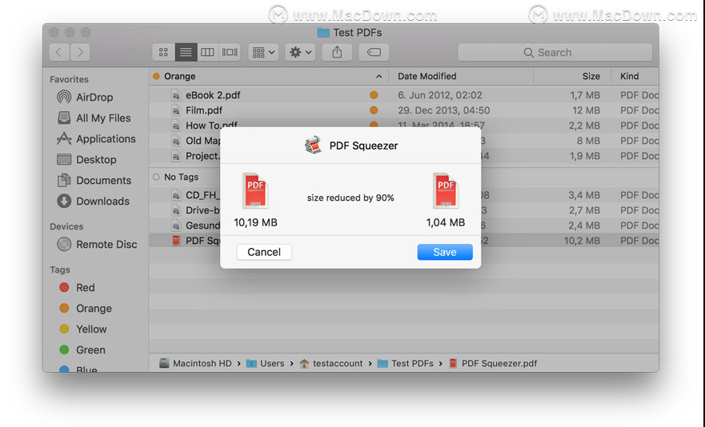Image resolution: width=705 pixels, height=427 pixels.
Task: Select the Green tag in sidebar
Action: click(82, 349)
